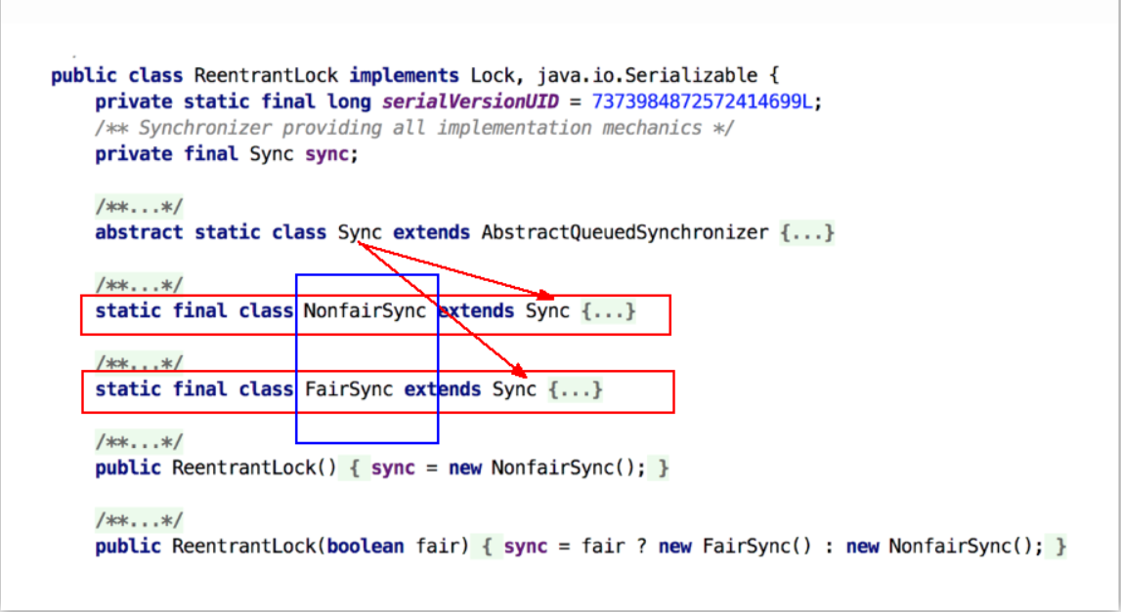
Task: Expand folded body of FairSync class declaration
Action: (x=575, y=389)
